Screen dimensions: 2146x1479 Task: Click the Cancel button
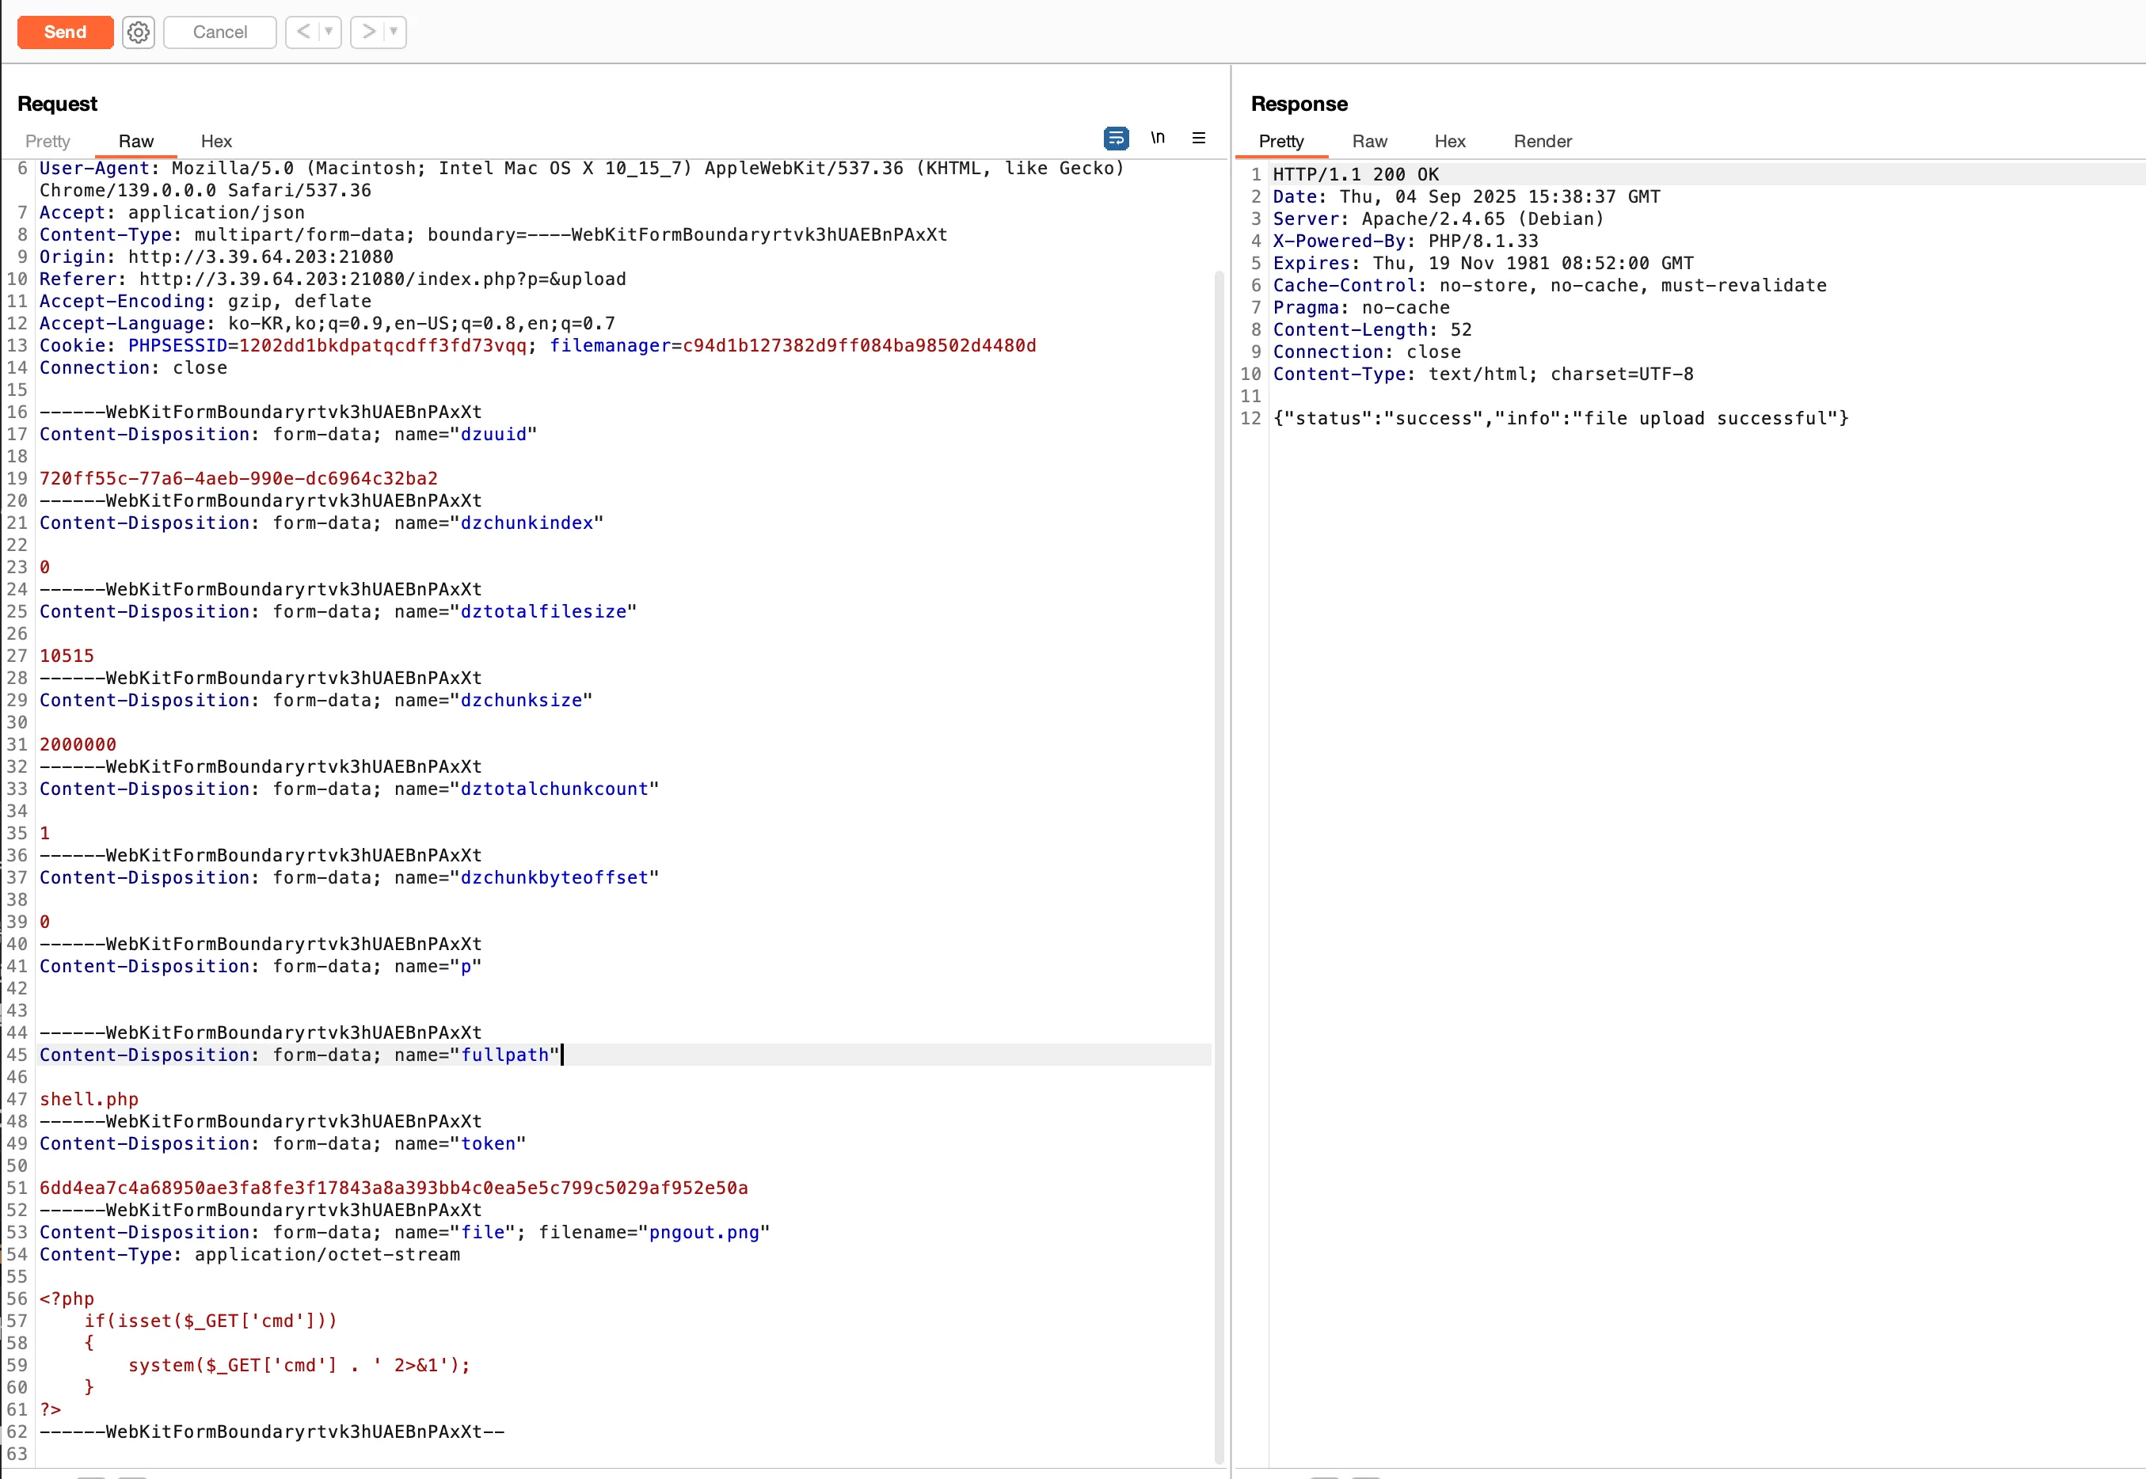[219, 32]
